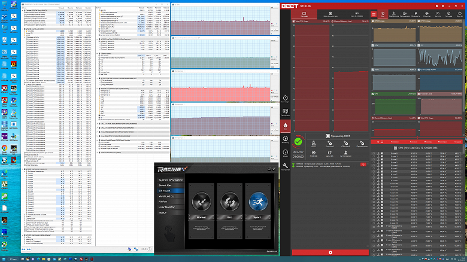Click the Sport label button in Racing GT

258,217
